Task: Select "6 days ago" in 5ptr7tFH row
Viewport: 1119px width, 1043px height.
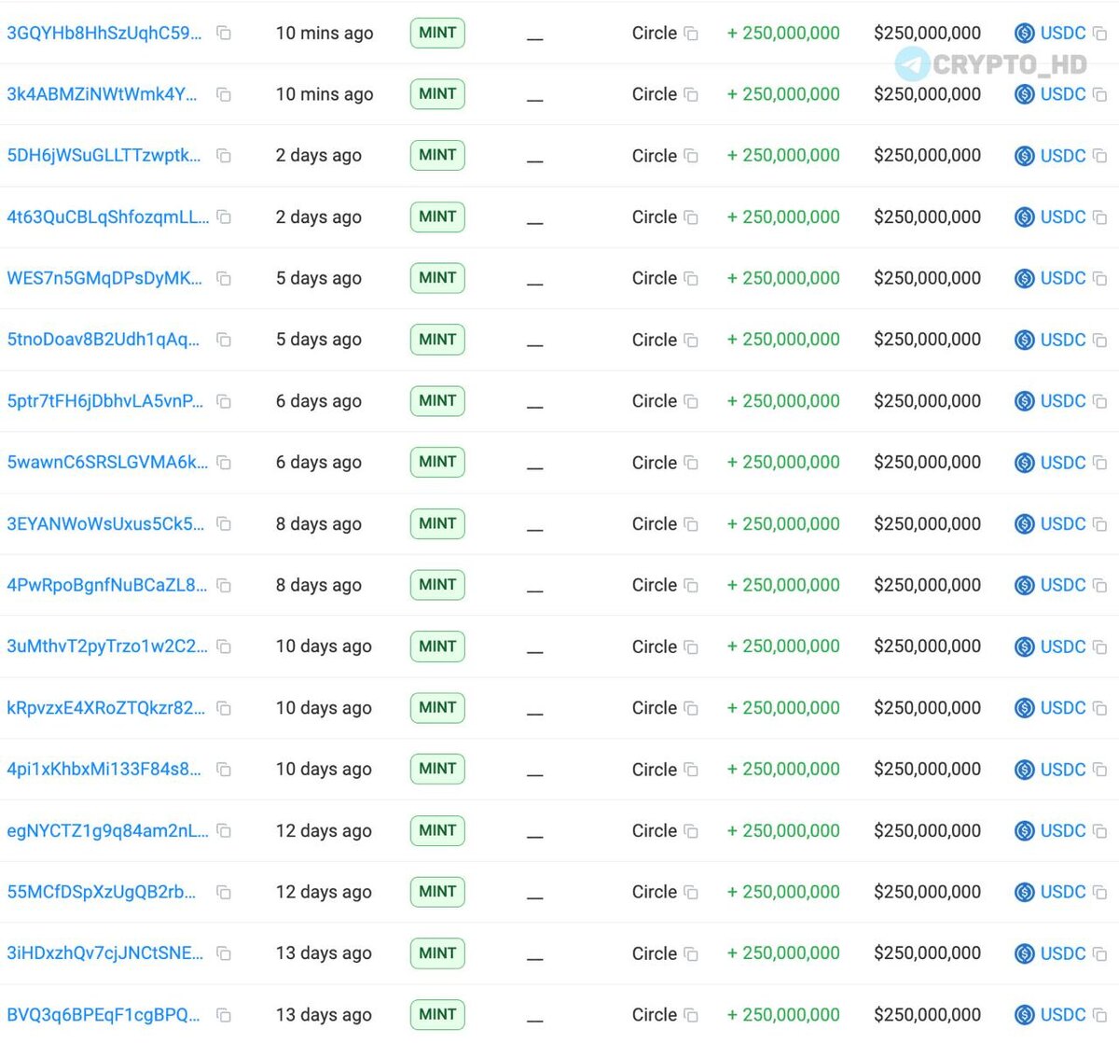Action: (x=318, y=401)
